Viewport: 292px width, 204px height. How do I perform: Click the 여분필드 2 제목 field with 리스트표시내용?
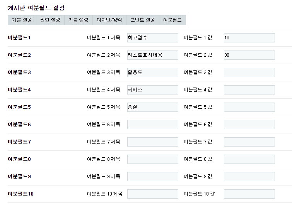click(152, 55)
